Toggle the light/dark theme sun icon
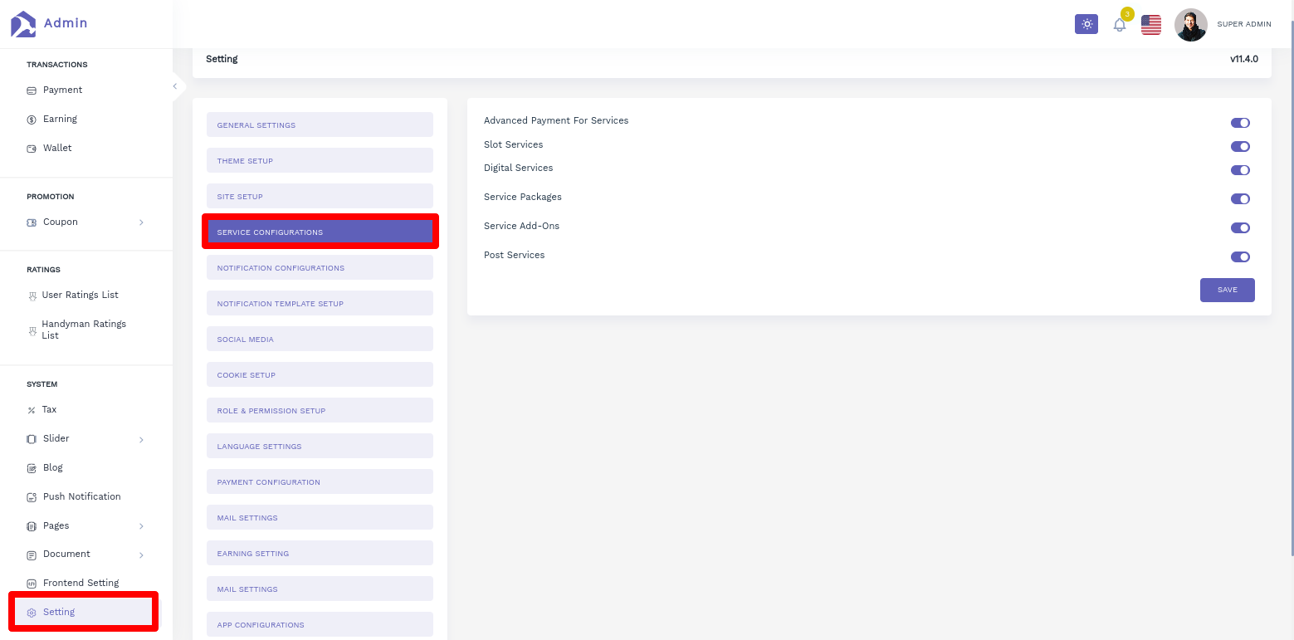Image resolution: width=1294 pixels, height=640 pixels. tap(1086, 24)
